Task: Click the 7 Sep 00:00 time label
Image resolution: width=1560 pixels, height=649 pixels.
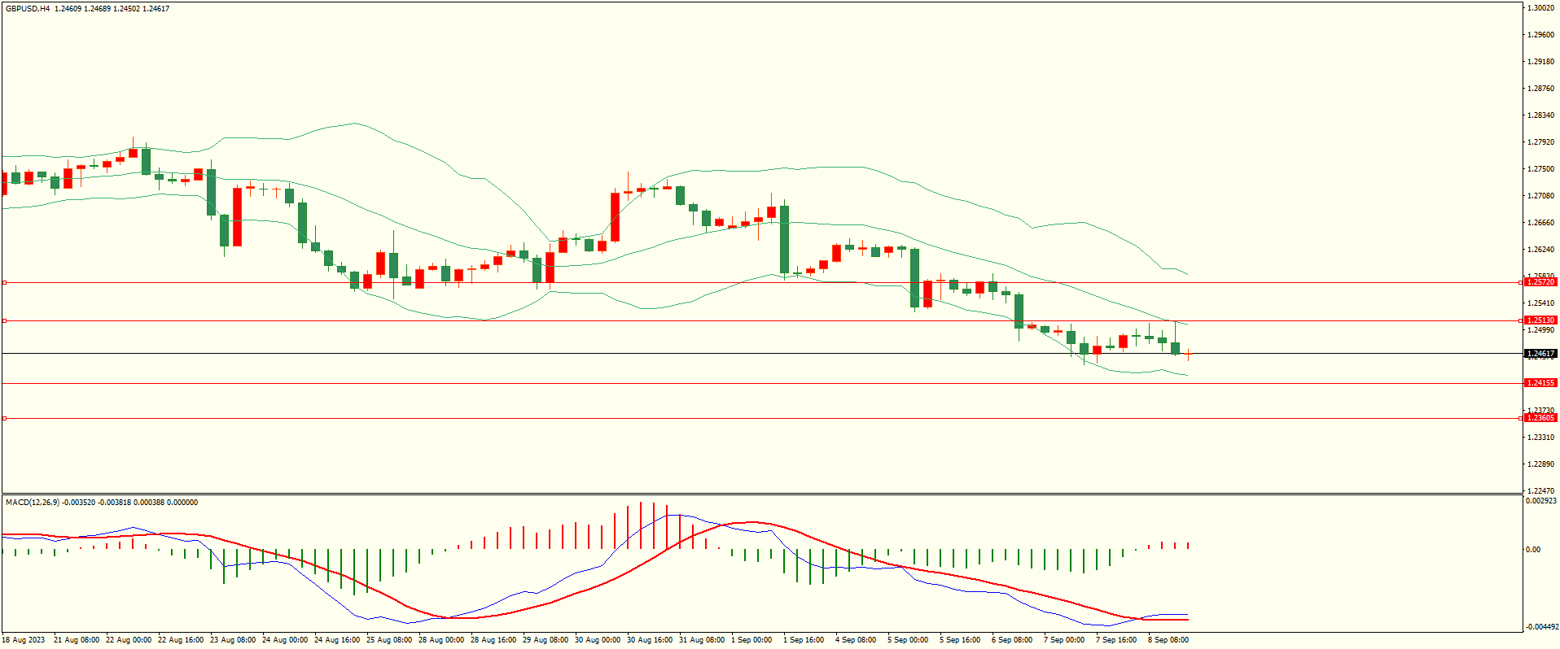Action: click(1064, 640)
